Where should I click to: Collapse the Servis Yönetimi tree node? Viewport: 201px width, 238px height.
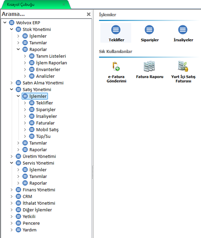coord(11,163)
